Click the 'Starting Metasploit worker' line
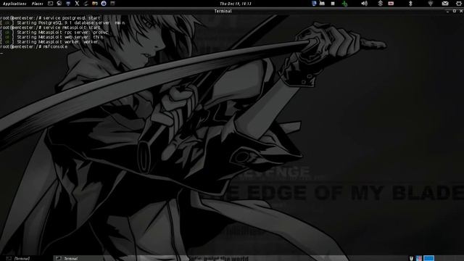This screenshot has height=261, width=464. 49,42
